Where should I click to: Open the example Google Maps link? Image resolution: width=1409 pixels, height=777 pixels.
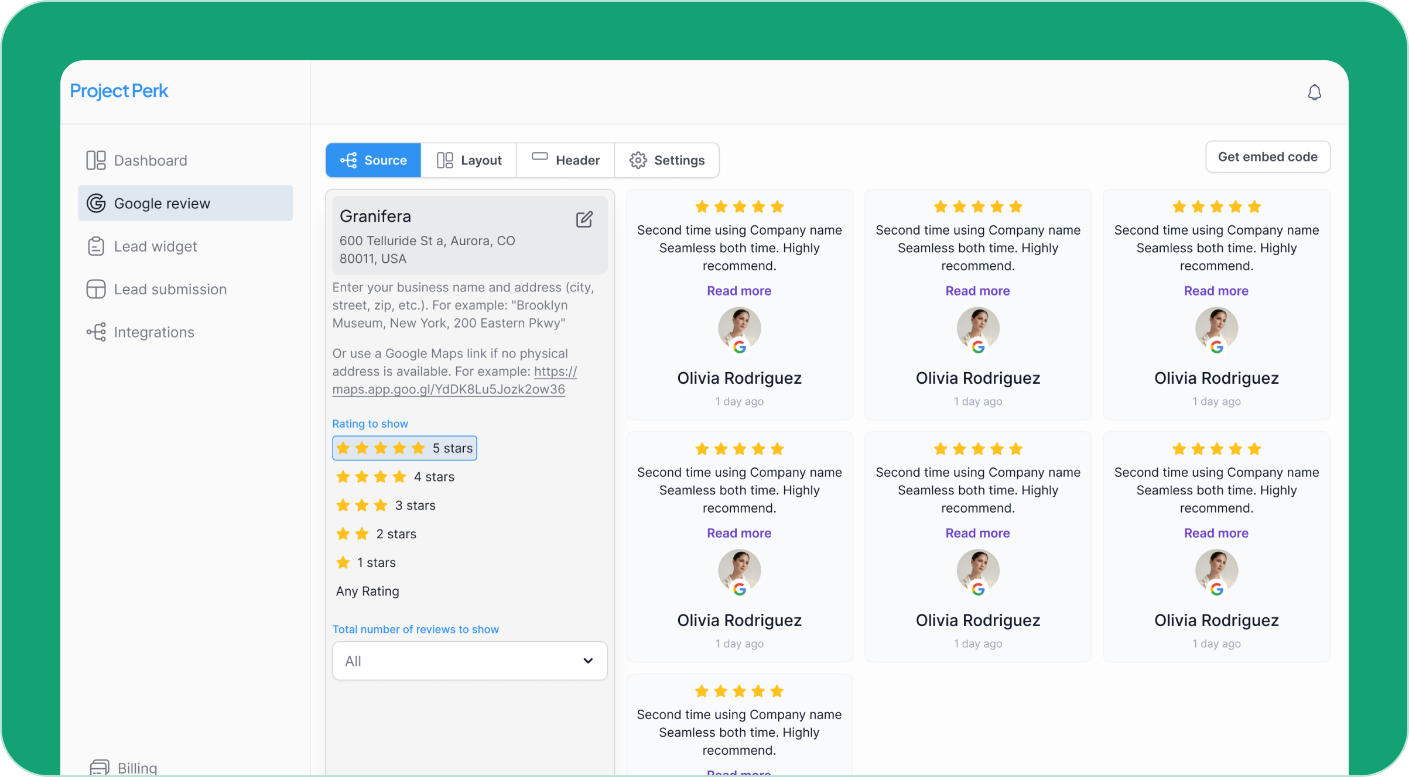(x=449, y=389)
